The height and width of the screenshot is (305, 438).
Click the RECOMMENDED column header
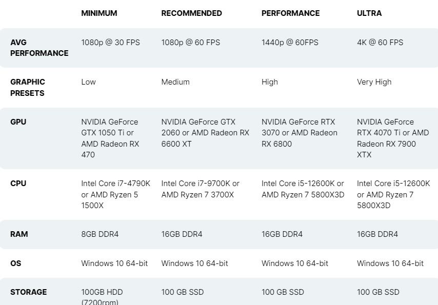192,13
